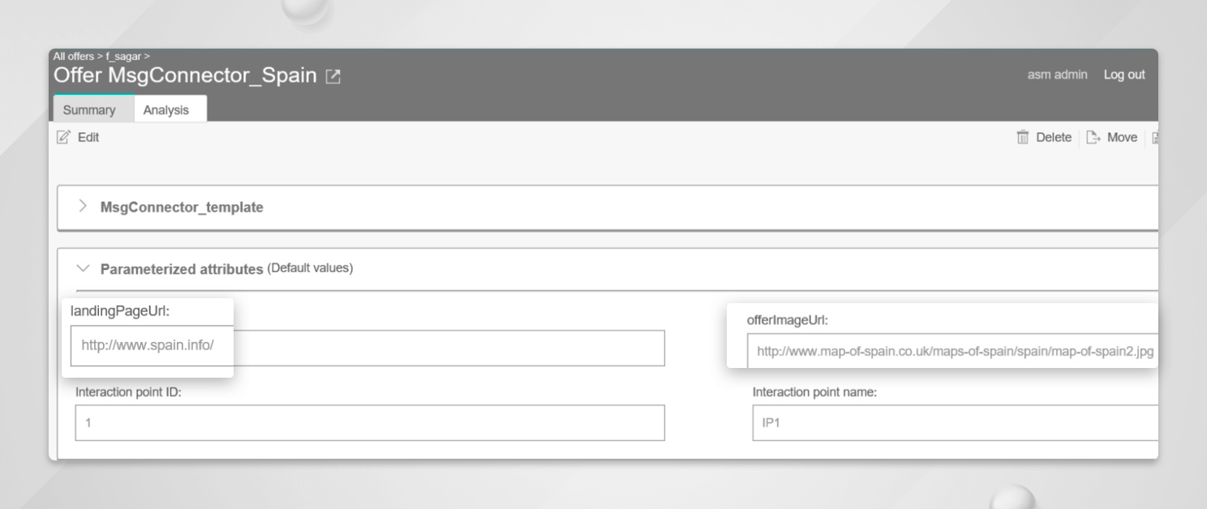The image size is (1207, 509).
Task: Click the Log out link
Action: [1123, 74]
